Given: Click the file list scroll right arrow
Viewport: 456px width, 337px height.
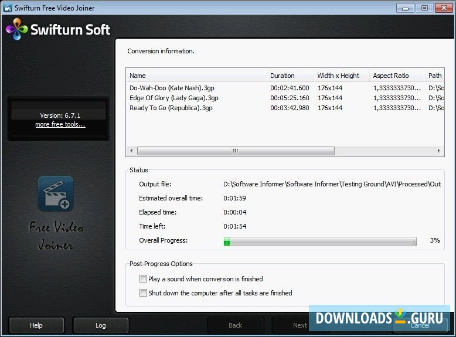Looking at the screenshot, I should 438,151.
